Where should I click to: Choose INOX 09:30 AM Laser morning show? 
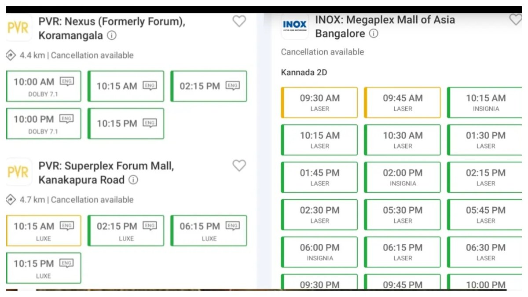(319, 103)
